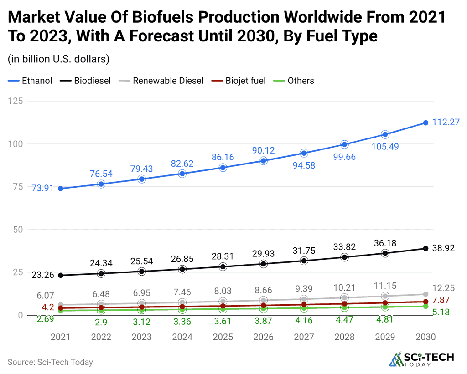Click the Renewable Diesel value label 11.15
467x374 pixels.
[x=385, y=286]
